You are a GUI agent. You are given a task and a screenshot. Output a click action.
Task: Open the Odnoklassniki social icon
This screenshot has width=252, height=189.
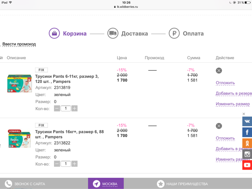click(x=247, y=143)
